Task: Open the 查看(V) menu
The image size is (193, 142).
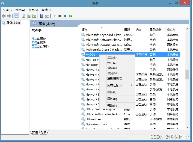Action: (x=33, y=10)
